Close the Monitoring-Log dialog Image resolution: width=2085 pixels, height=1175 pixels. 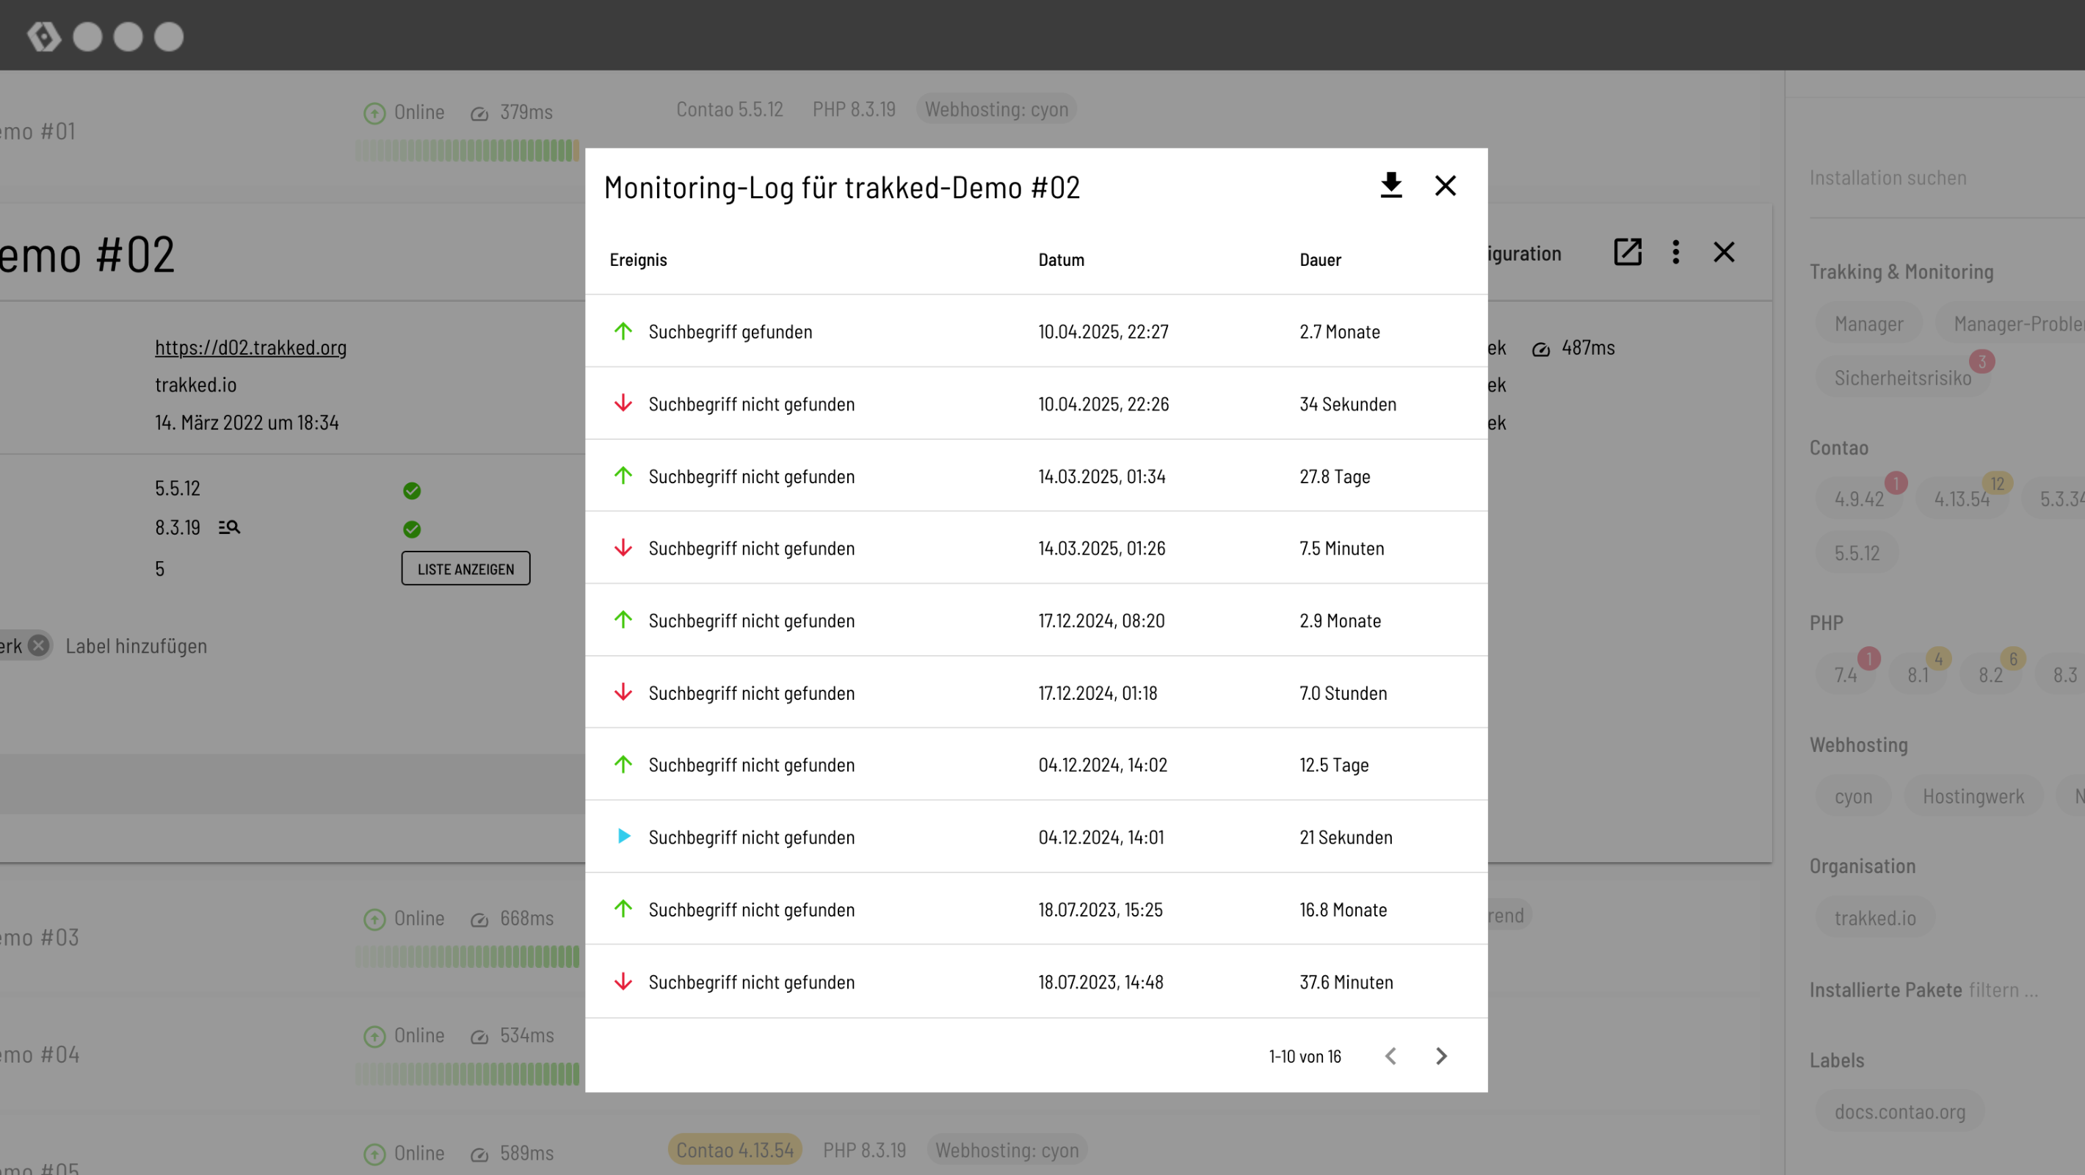click(x=1445, y=186)
